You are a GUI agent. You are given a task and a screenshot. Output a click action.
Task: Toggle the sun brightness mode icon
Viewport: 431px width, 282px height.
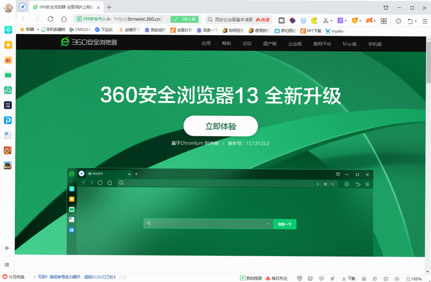398,21
